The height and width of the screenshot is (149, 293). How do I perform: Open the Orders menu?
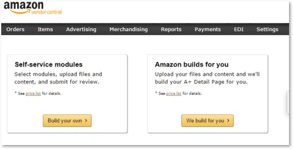pyautogui.click(x=15, y=29)
